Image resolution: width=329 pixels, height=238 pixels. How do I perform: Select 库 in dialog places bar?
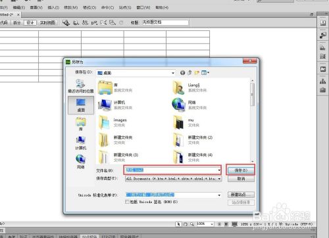81,124
